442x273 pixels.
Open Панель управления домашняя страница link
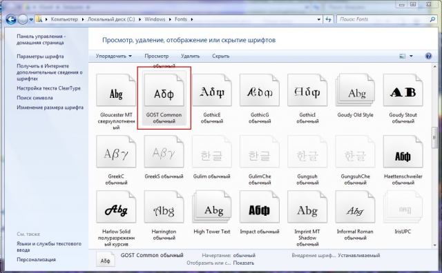tap(41, 39)
